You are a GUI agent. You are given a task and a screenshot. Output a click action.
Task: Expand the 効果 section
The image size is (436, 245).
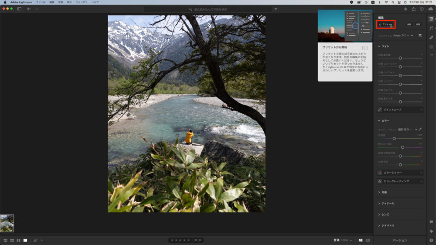click(x=382, y=192)
